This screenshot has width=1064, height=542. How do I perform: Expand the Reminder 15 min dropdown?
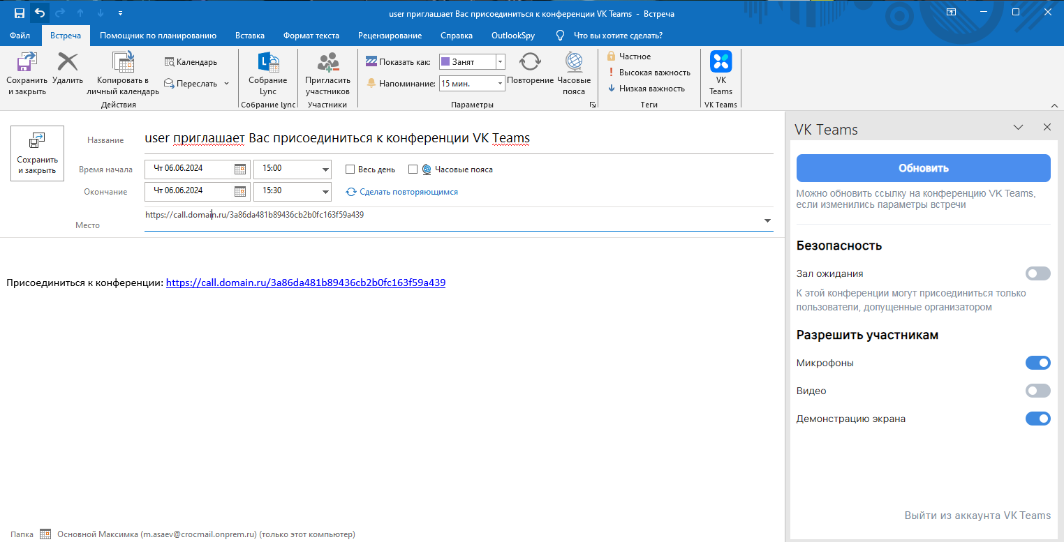pos(500,84)
